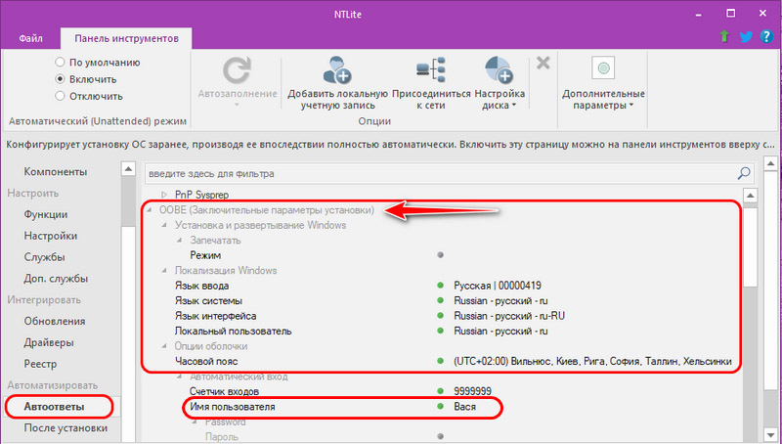Viewport: 782px width, 444px height.
Task: Toggle the green dot next to Имя пользователя
Action: 441,407
